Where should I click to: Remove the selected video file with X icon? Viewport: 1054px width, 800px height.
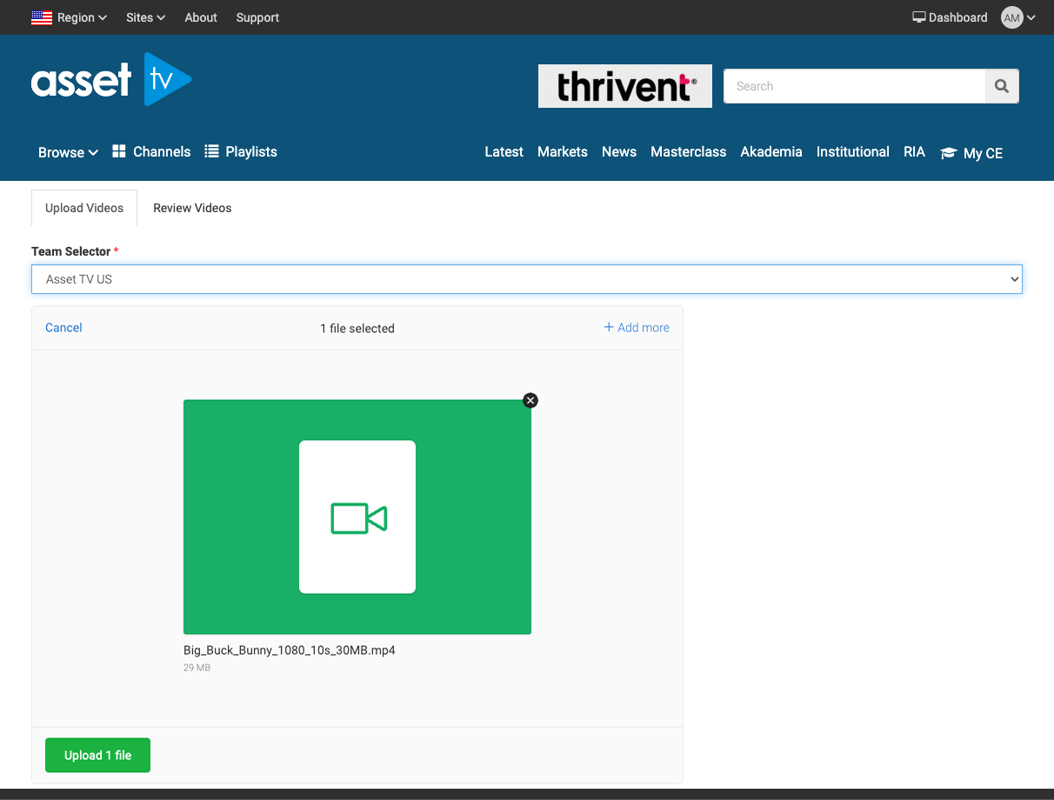point(530,400)
